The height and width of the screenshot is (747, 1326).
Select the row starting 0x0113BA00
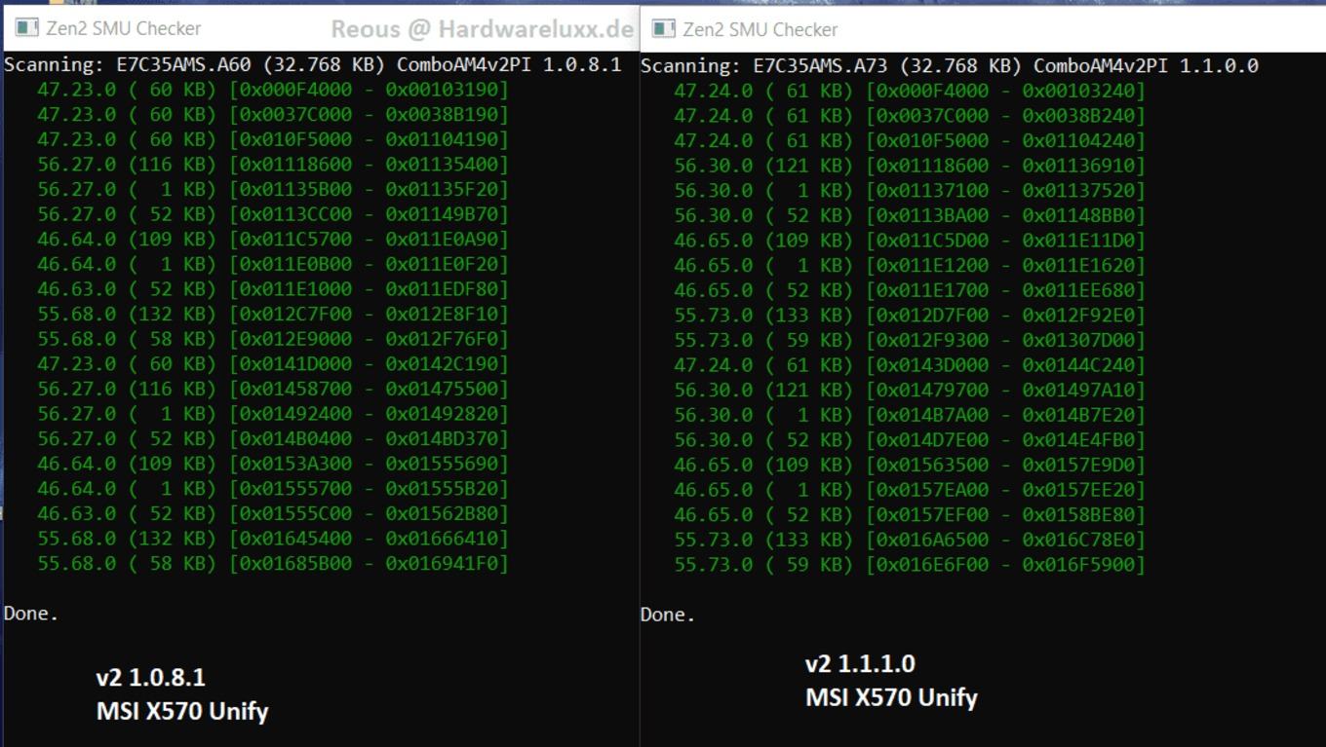[910, 215]
